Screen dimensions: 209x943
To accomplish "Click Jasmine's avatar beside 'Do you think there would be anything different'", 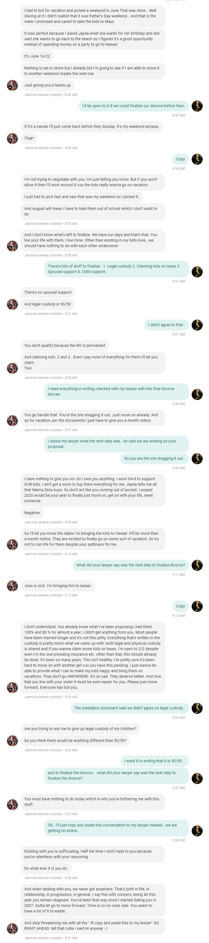I will pos(12,741).
